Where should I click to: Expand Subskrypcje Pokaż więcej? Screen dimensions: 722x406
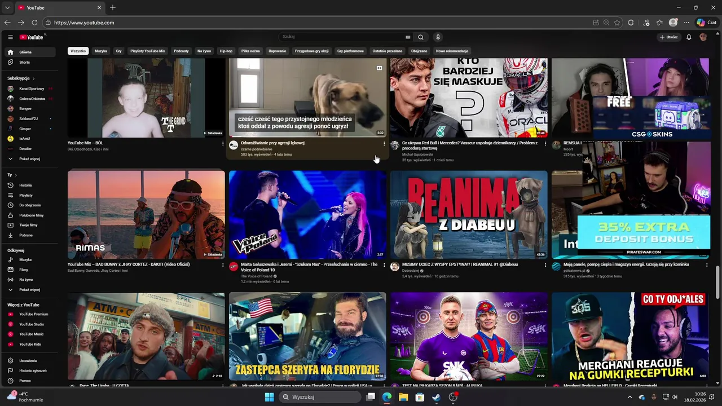[x=31, y=159]
